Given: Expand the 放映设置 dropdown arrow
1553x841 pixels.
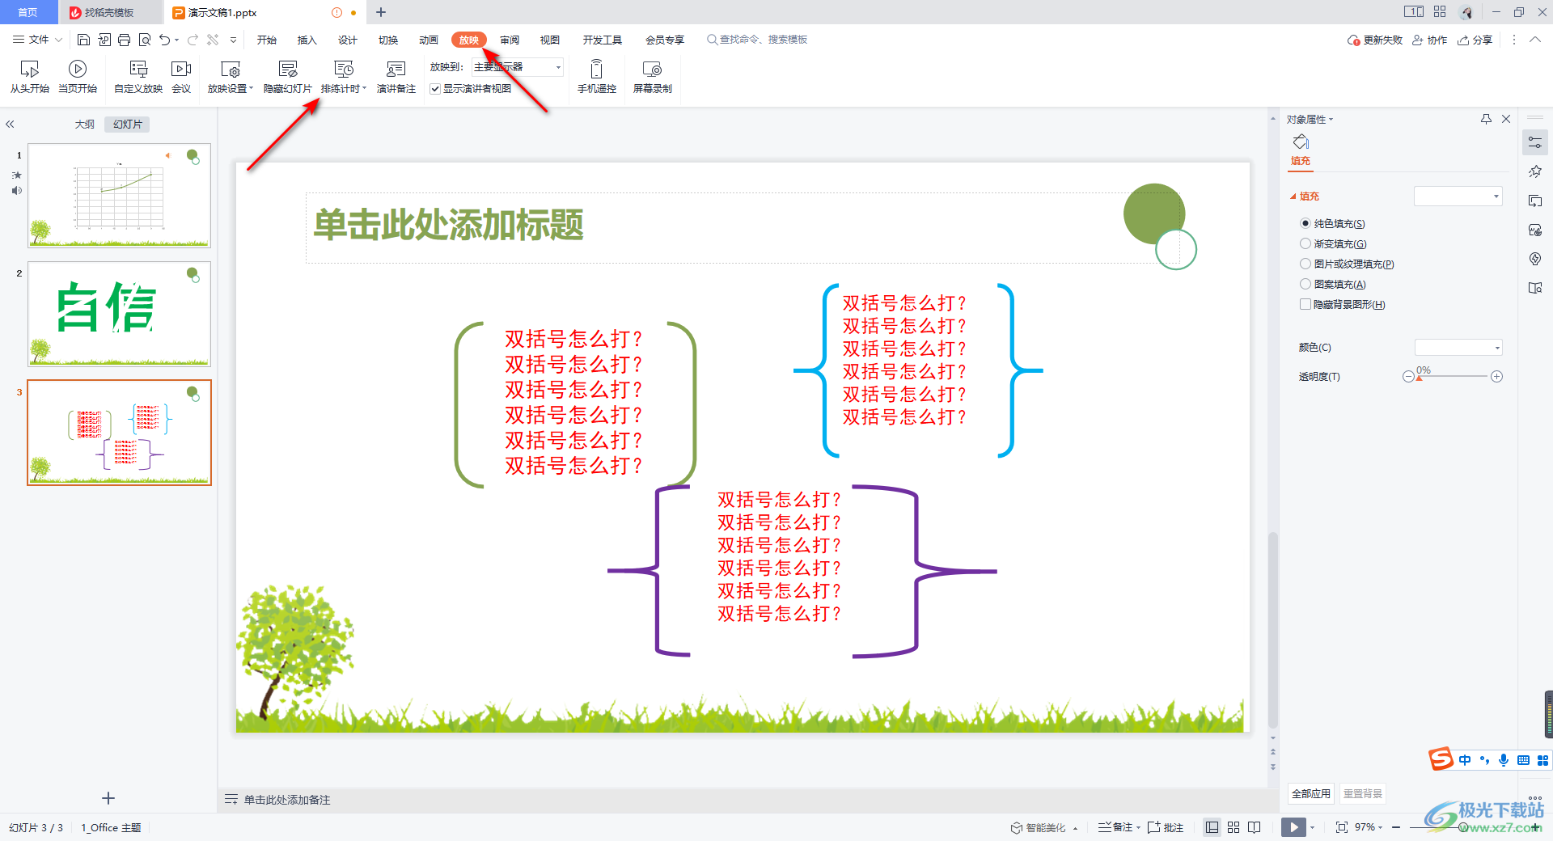Looking at the screenshot, I should pyautogui.click(x=252, y=89).
